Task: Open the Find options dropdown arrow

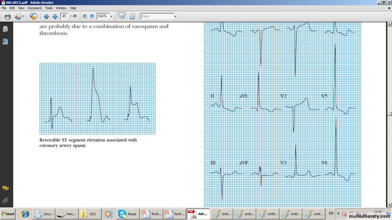Action: tap(175, 16)
